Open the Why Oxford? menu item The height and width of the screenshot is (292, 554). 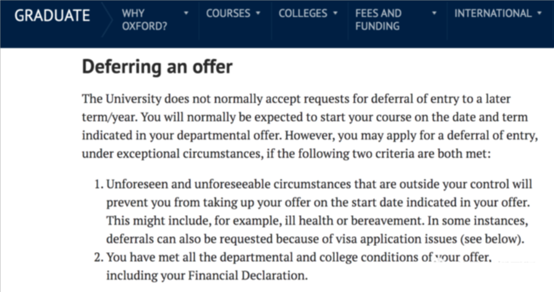coord(145,20)
